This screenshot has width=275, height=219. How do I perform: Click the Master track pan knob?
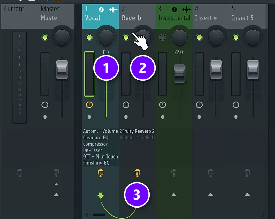62,37
